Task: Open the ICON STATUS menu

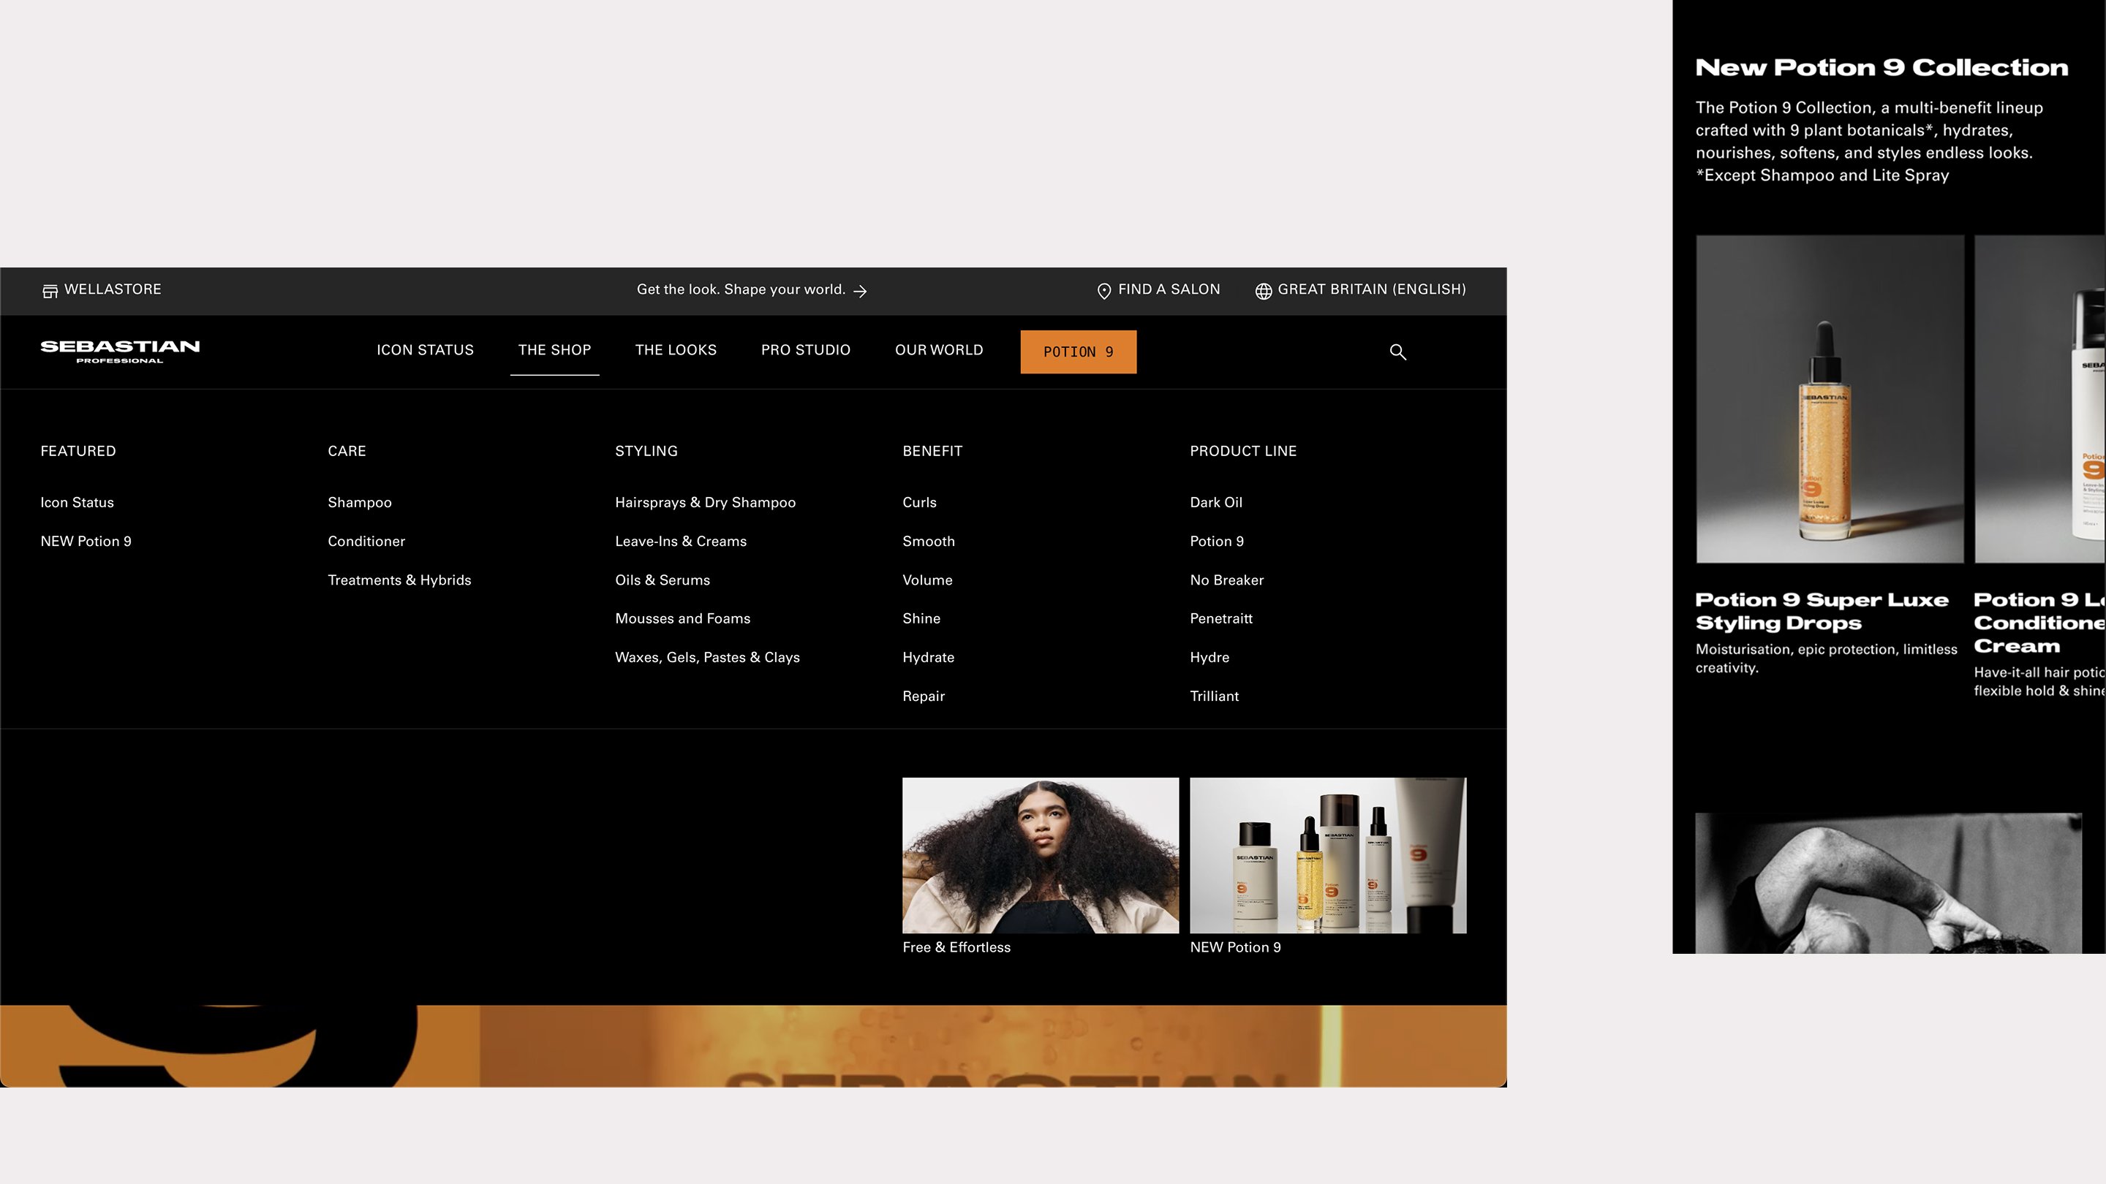Action: [425, 351]
